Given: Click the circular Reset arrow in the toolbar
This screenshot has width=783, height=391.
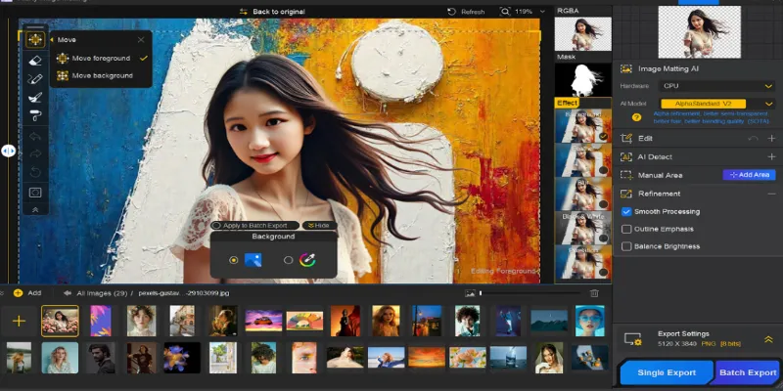Looking at the screenshot, I should (x=35, y=173).
